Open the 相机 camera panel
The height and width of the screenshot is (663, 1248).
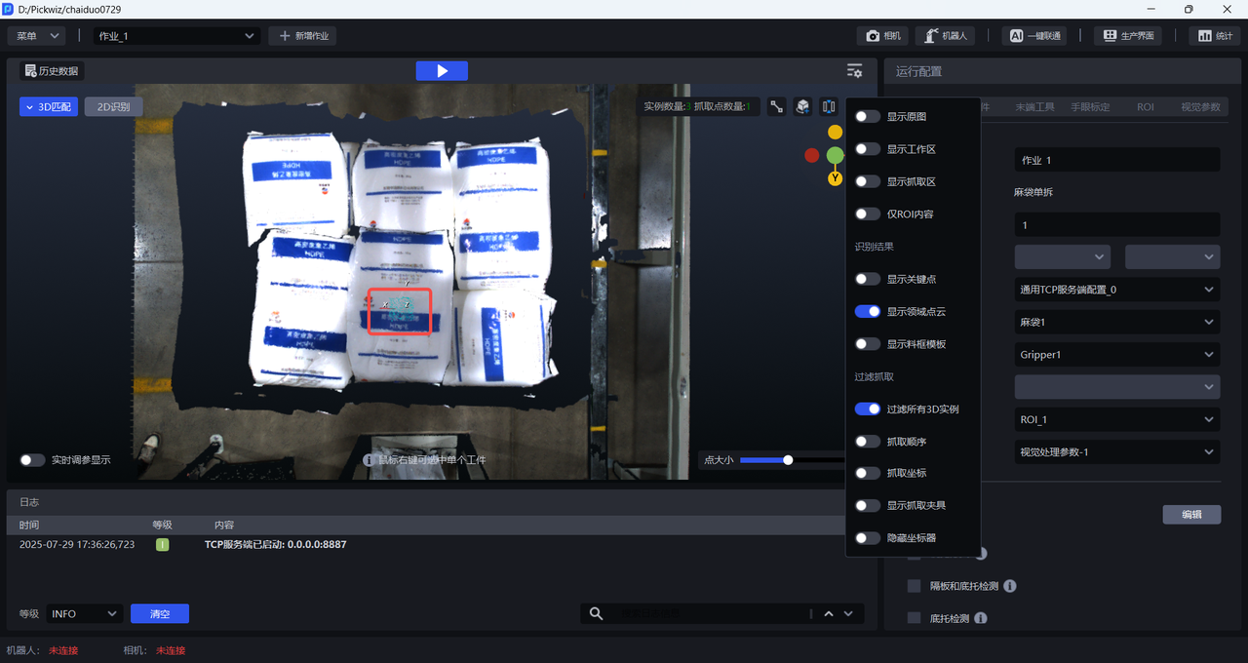pos(882,36)
